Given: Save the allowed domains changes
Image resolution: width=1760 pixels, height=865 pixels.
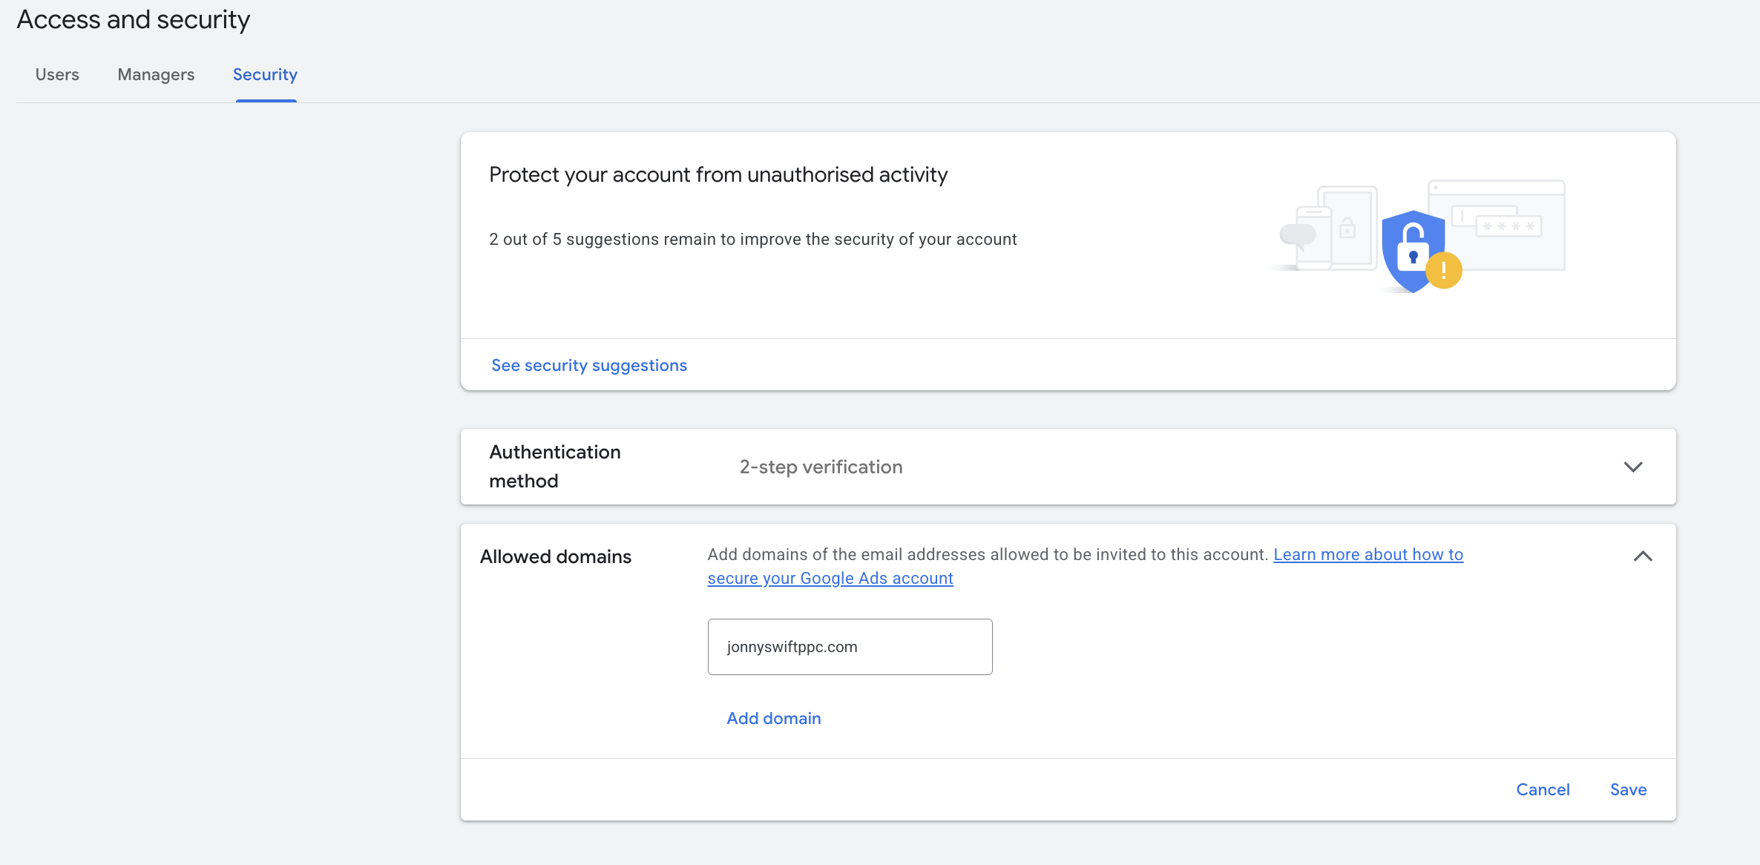Looking at the screenshot, I should click(1628, 789).
